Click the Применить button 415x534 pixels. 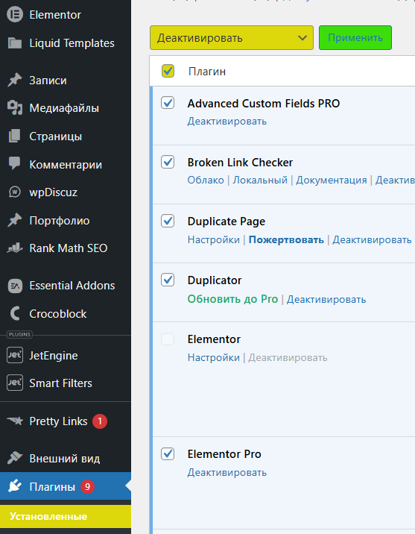pos(355,37)
